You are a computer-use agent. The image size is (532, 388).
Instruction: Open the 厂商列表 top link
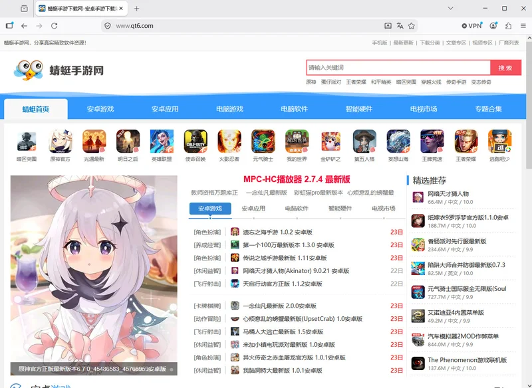(x=509, y=43)
